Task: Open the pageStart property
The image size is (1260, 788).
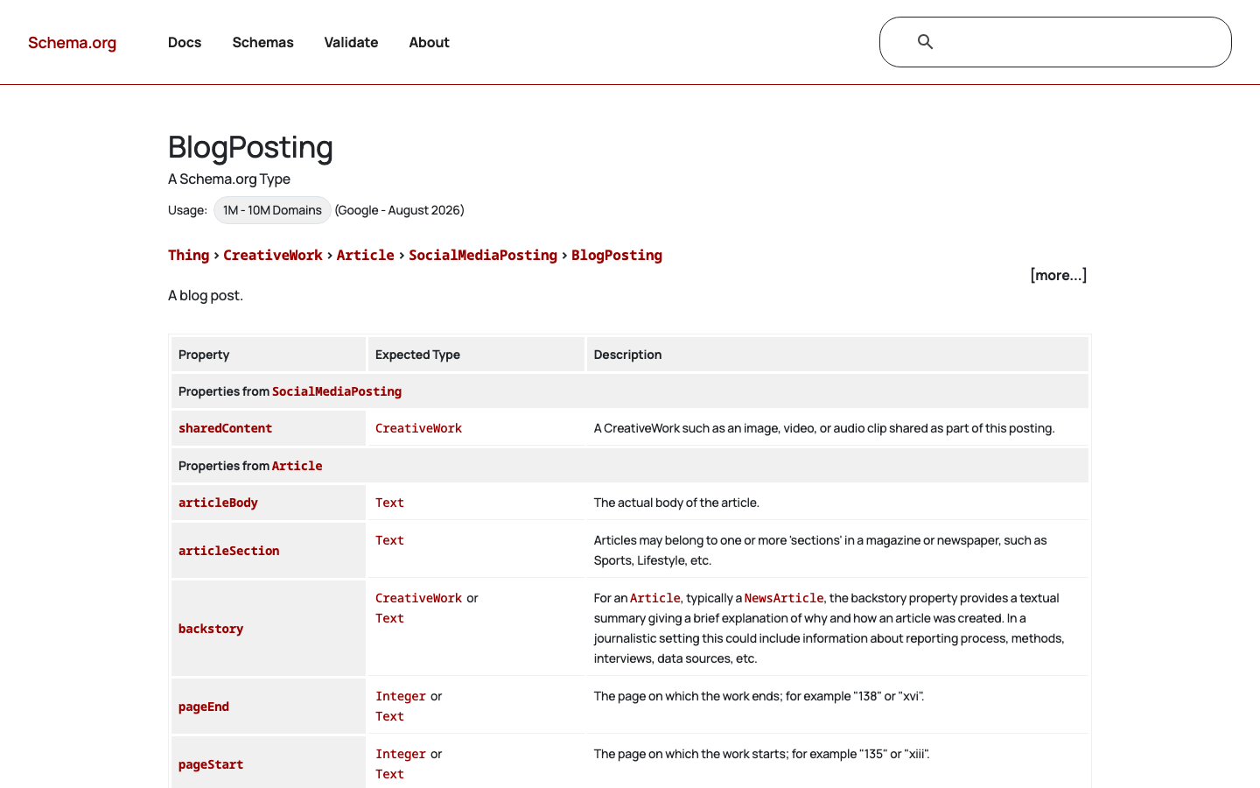Action: click(x=211, y=764)
